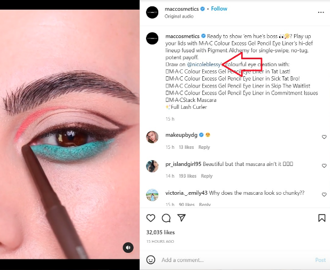Image resolution: width=330 pixels, height=270 pixels.
Task: Reply to makeupbydg's comment
Action: pos(204,147)
